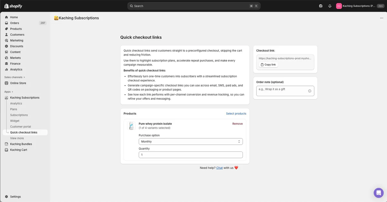Open the chat bubble widget
Viewport: 387px width, 202px height.
click(x=379, y=193)
